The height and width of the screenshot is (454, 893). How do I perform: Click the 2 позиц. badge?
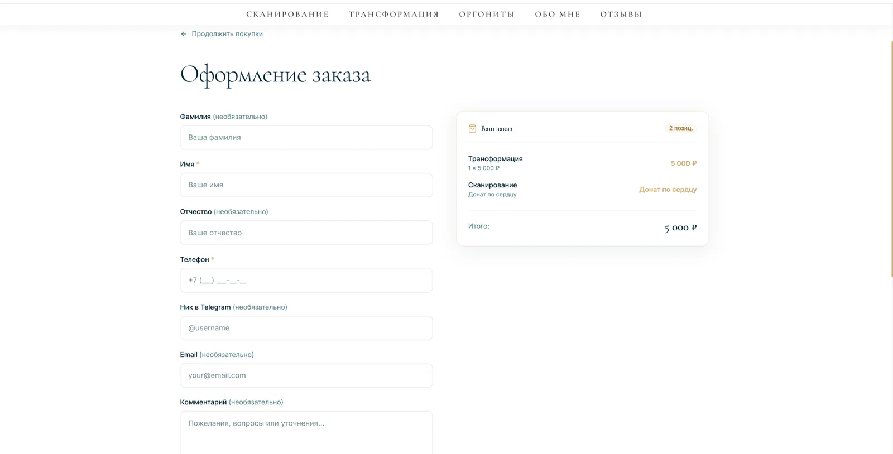(681, 128)
